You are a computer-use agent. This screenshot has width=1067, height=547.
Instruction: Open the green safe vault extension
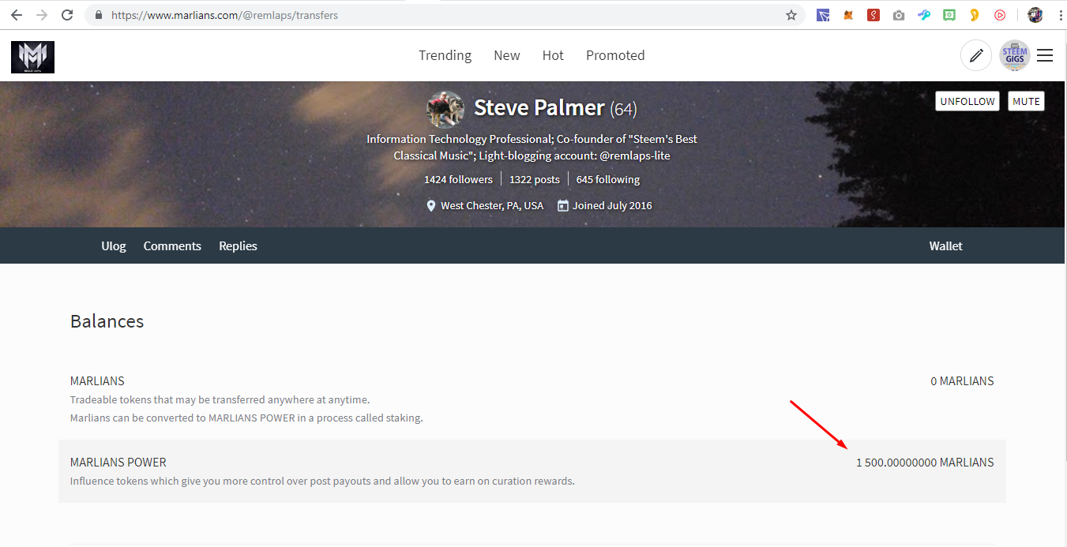coord(949,15)
